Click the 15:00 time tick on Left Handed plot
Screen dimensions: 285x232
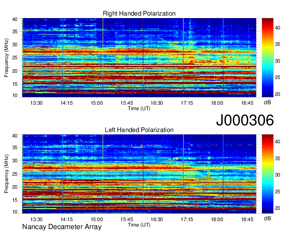click(97, 219)
